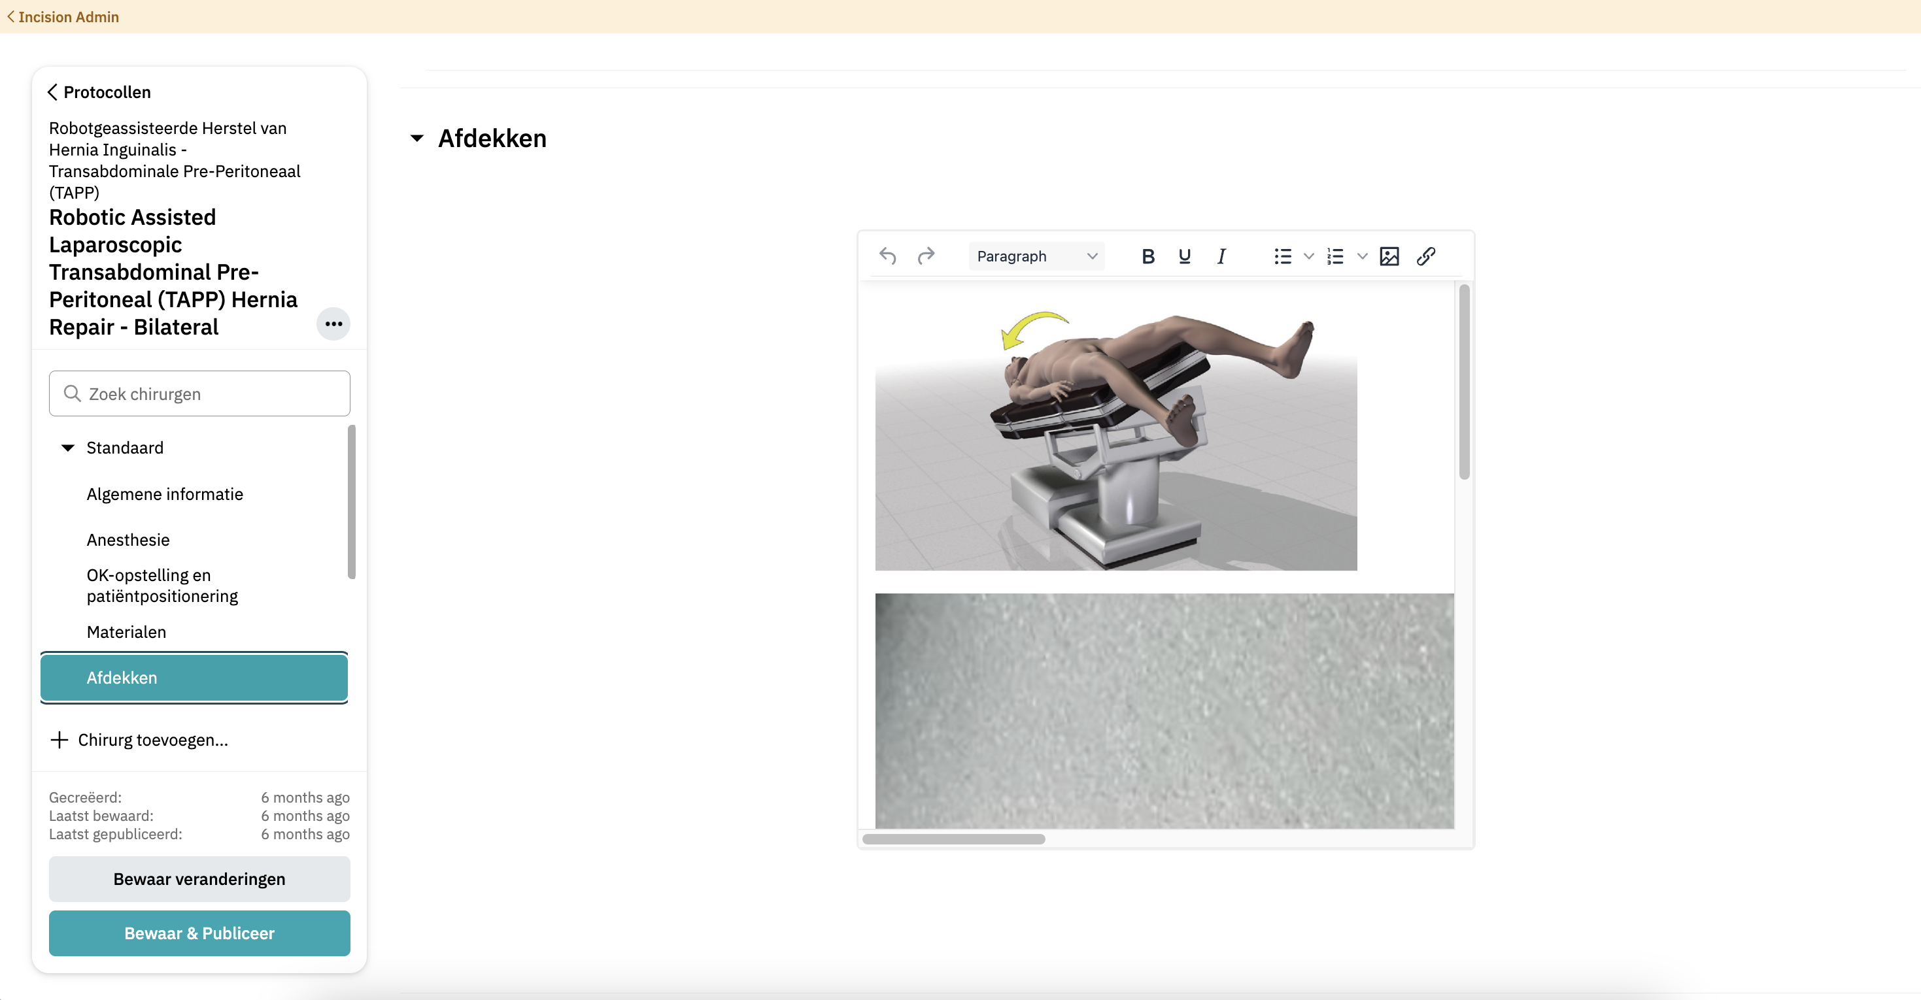Screen dimensions: 1921x1000
Task: Open the Paragraph style dropdown
Action: [1035, 256]
